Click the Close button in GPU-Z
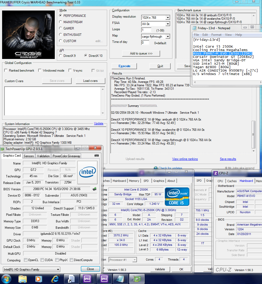Image resolution: width=262 pixels, height=284 pixels. point(90,269)
